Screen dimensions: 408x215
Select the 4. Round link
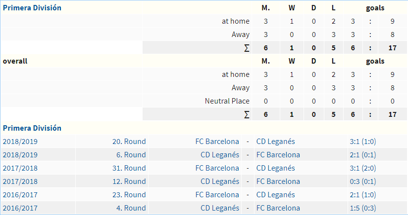pos(131,208)
